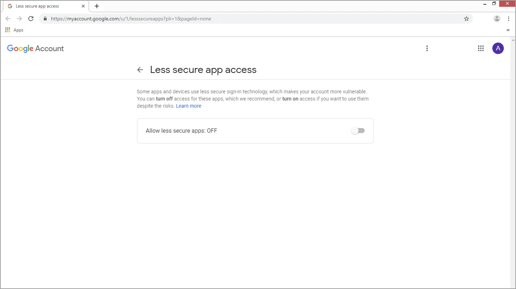This screenshot has width=516, height=289.
Task: Expand the hidden bookmarks chevron
Action: tap(508, 30)
